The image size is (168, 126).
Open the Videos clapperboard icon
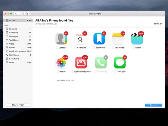[x=137, y=39]
